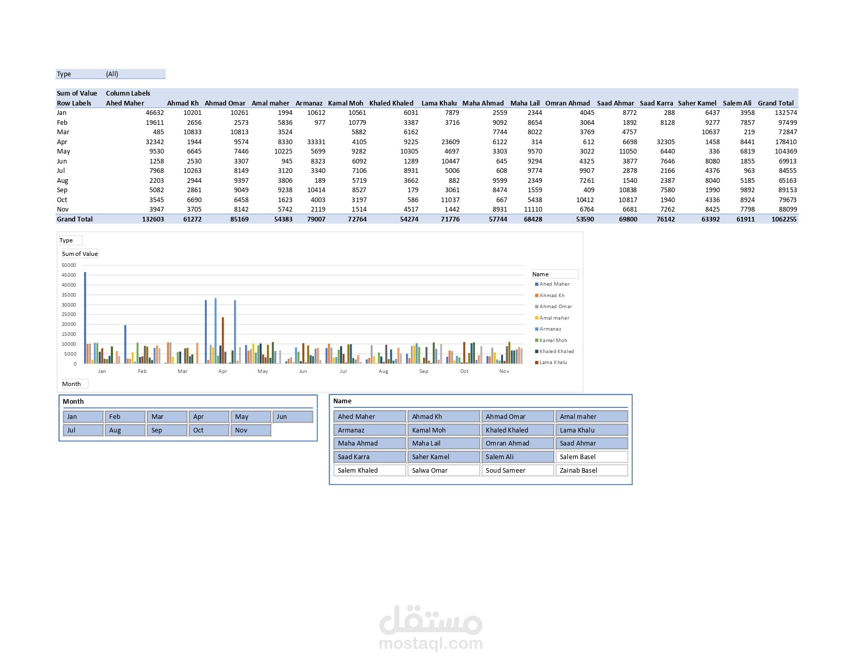The width and height of the screenshot is (862, 666).
Task: Select Saad Karra in the Name slicer
Action: tap(370, 457)
